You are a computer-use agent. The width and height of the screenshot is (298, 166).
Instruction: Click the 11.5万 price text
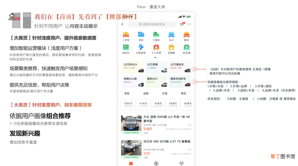coord(147,154)
